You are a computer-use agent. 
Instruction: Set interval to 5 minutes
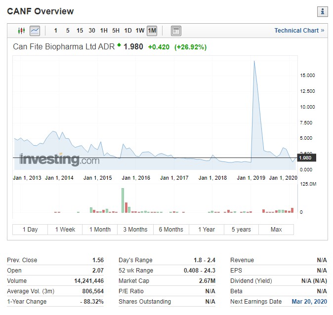coord(68,31)
